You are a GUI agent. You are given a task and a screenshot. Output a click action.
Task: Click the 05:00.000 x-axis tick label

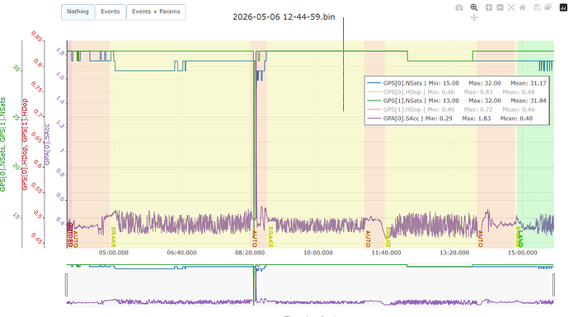click(x=114, y=253)
